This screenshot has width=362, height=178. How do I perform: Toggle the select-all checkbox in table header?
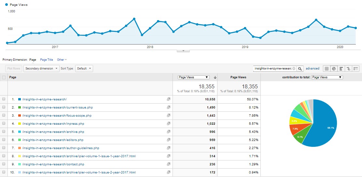coord(4,77)
